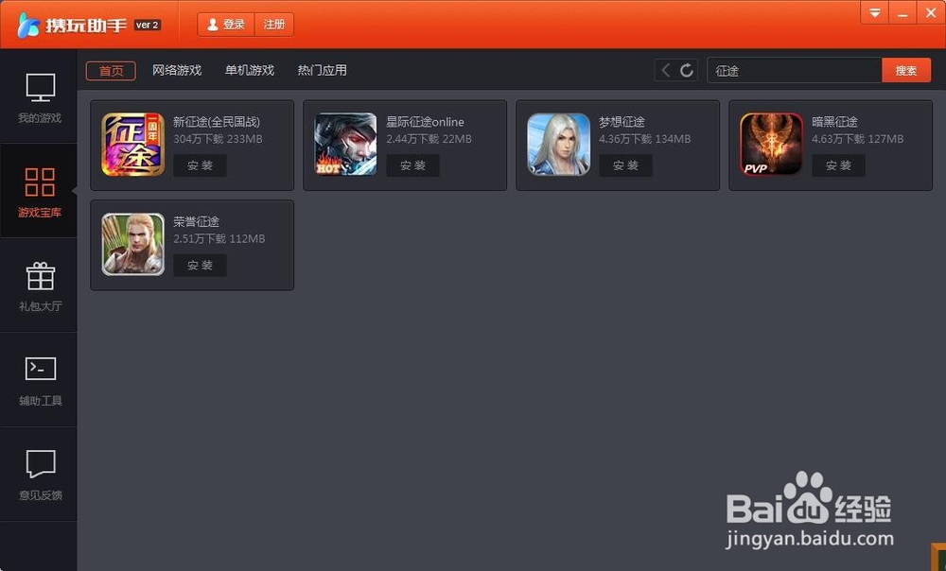Click the 4.36万下载 134MB info text
The height and width of the screenshot is (571, 946).
645,139
